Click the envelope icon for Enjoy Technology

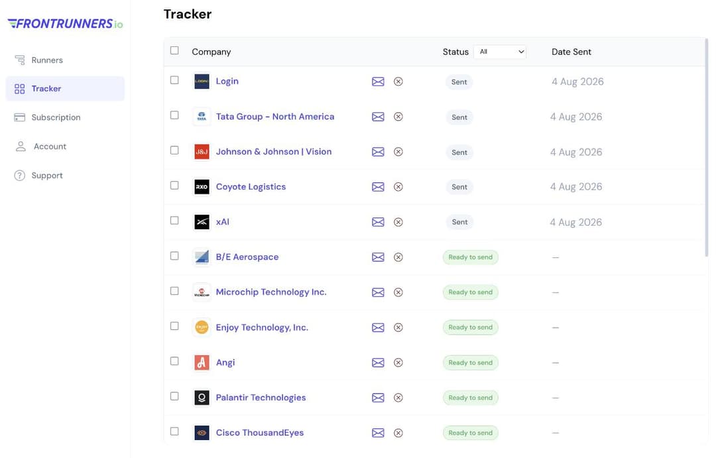(x=378, y=327)
